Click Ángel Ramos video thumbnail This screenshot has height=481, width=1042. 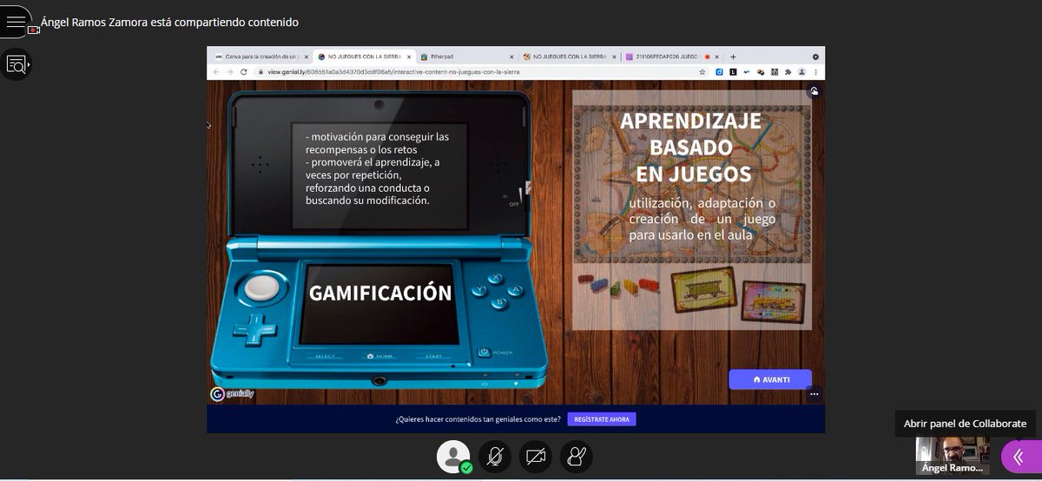953,456
